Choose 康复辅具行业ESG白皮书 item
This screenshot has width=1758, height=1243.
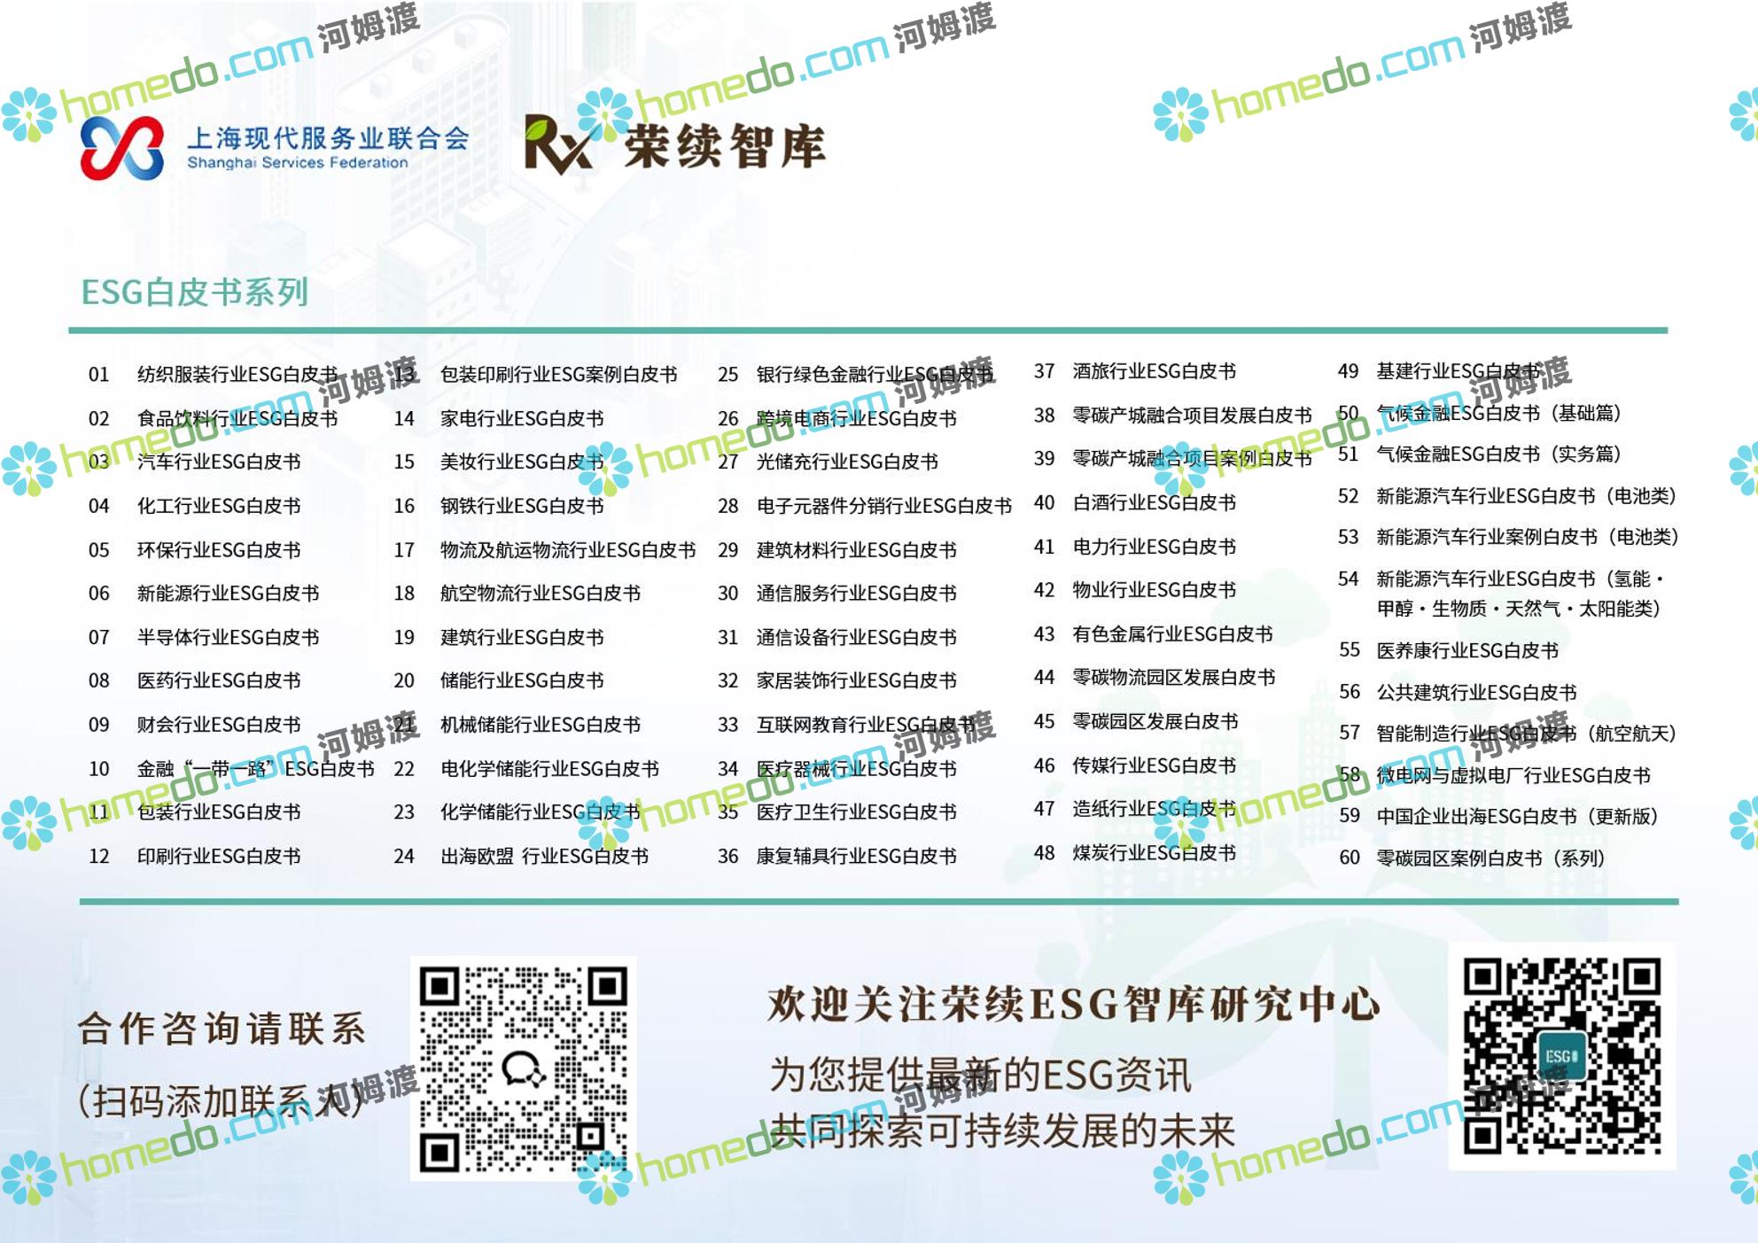[x=856, y=856]
